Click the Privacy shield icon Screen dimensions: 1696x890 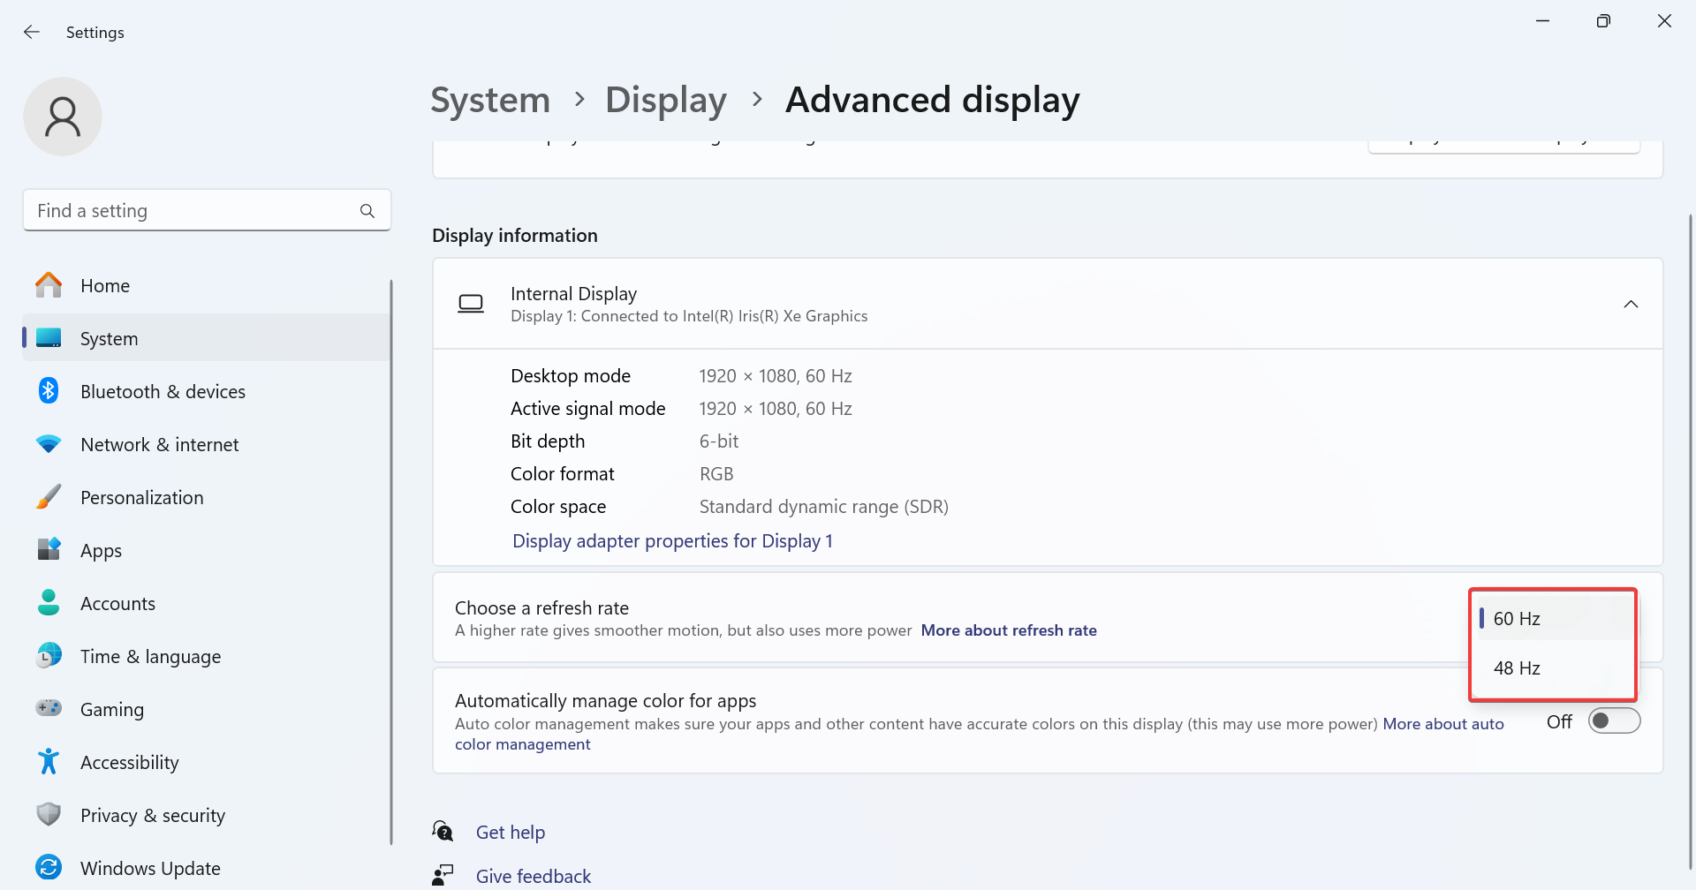click(49, 814)
